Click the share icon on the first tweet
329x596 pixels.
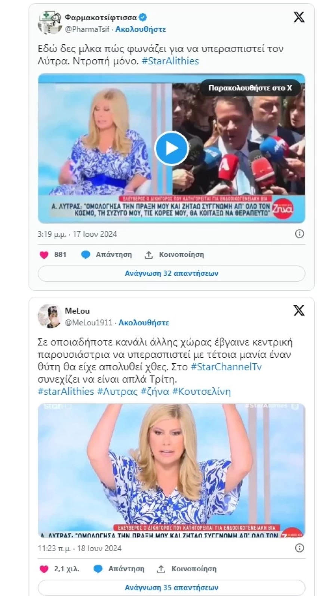pos(149,255)
